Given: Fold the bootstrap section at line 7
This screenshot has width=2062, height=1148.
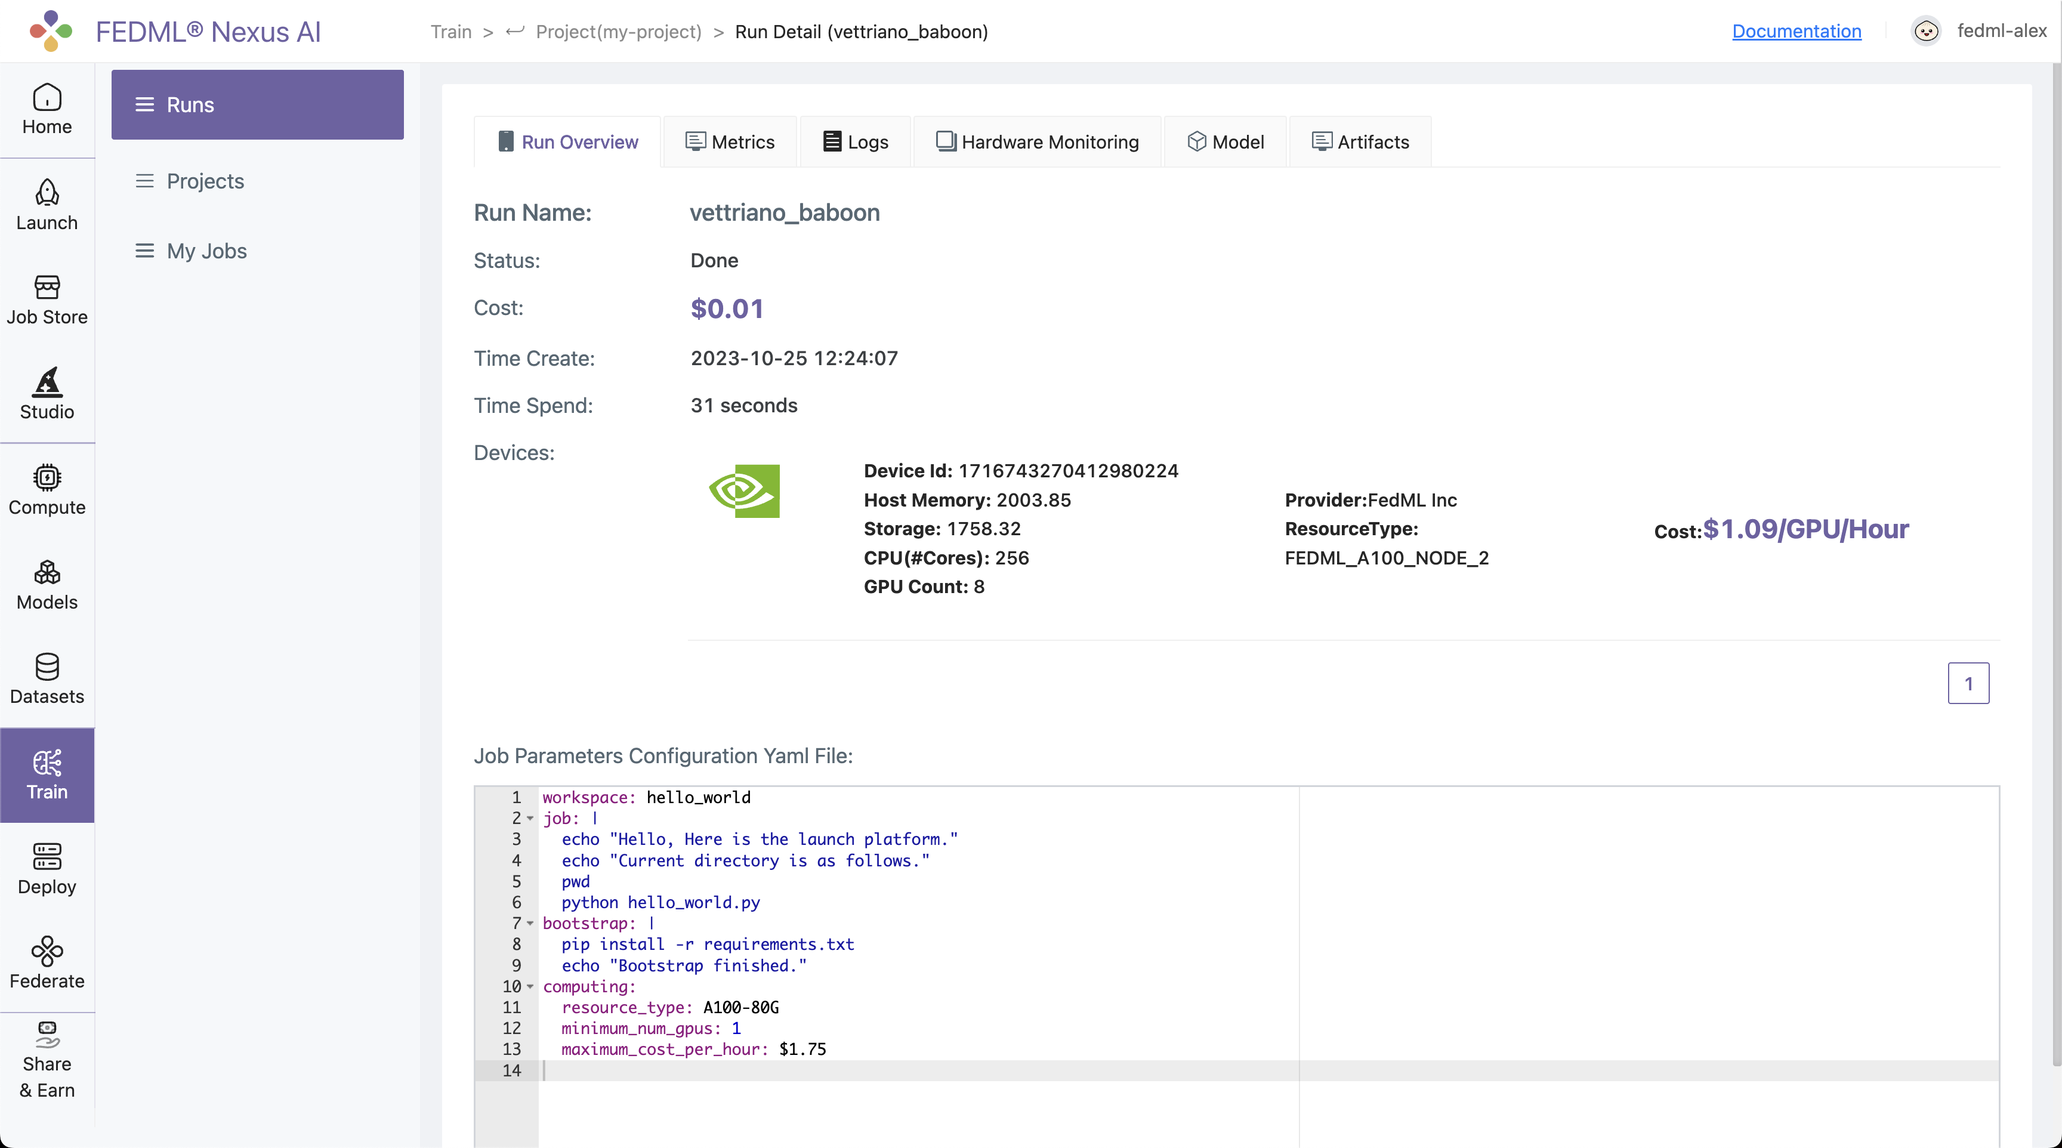Looking at the screenshot, I should [530, 923].
